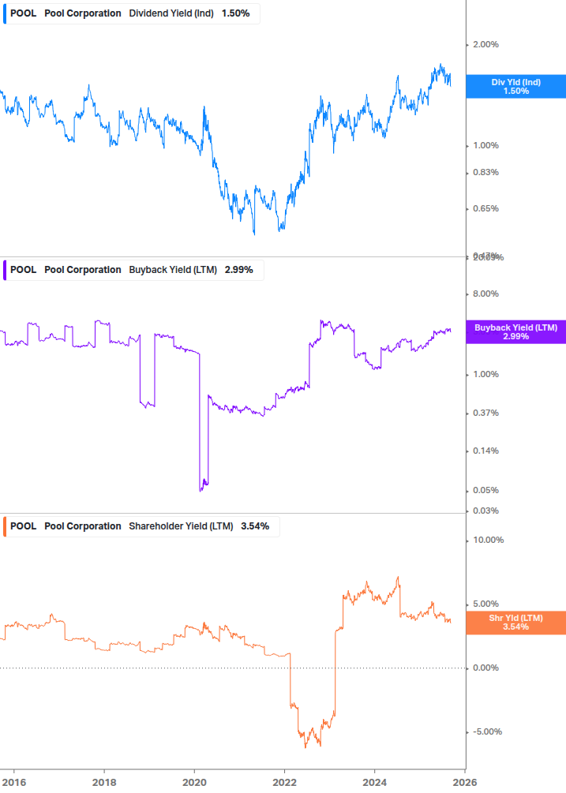566x793 pixels.
Task: Click the purple Buyback Yield (LTM) value tag
Action: (515, 332)
